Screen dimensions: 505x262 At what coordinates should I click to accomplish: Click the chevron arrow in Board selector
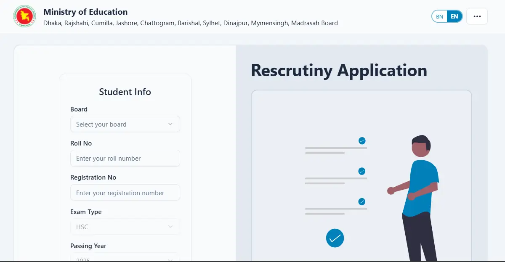(170, 124)
